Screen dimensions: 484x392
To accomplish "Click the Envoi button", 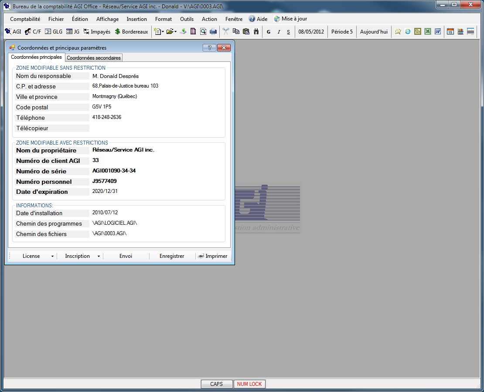I will point(126,256).
